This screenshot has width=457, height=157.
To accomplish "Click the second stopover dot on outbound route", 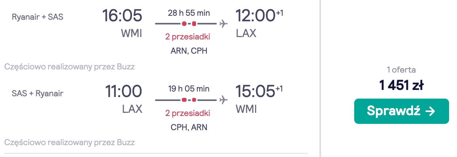I will pyautogui.click(x=194, y=24).
